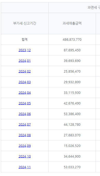This screenshot has height=176, width=100.
Task: Open the 2024.07 reporting period link
Action: [25, 124]
